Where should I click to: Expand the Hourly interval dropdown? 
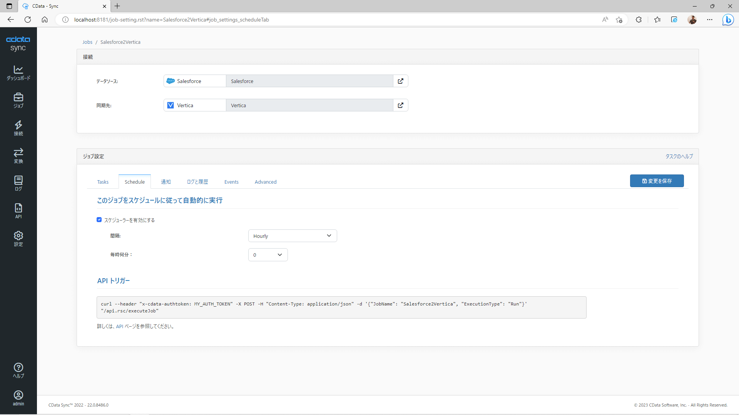[292, 236]
